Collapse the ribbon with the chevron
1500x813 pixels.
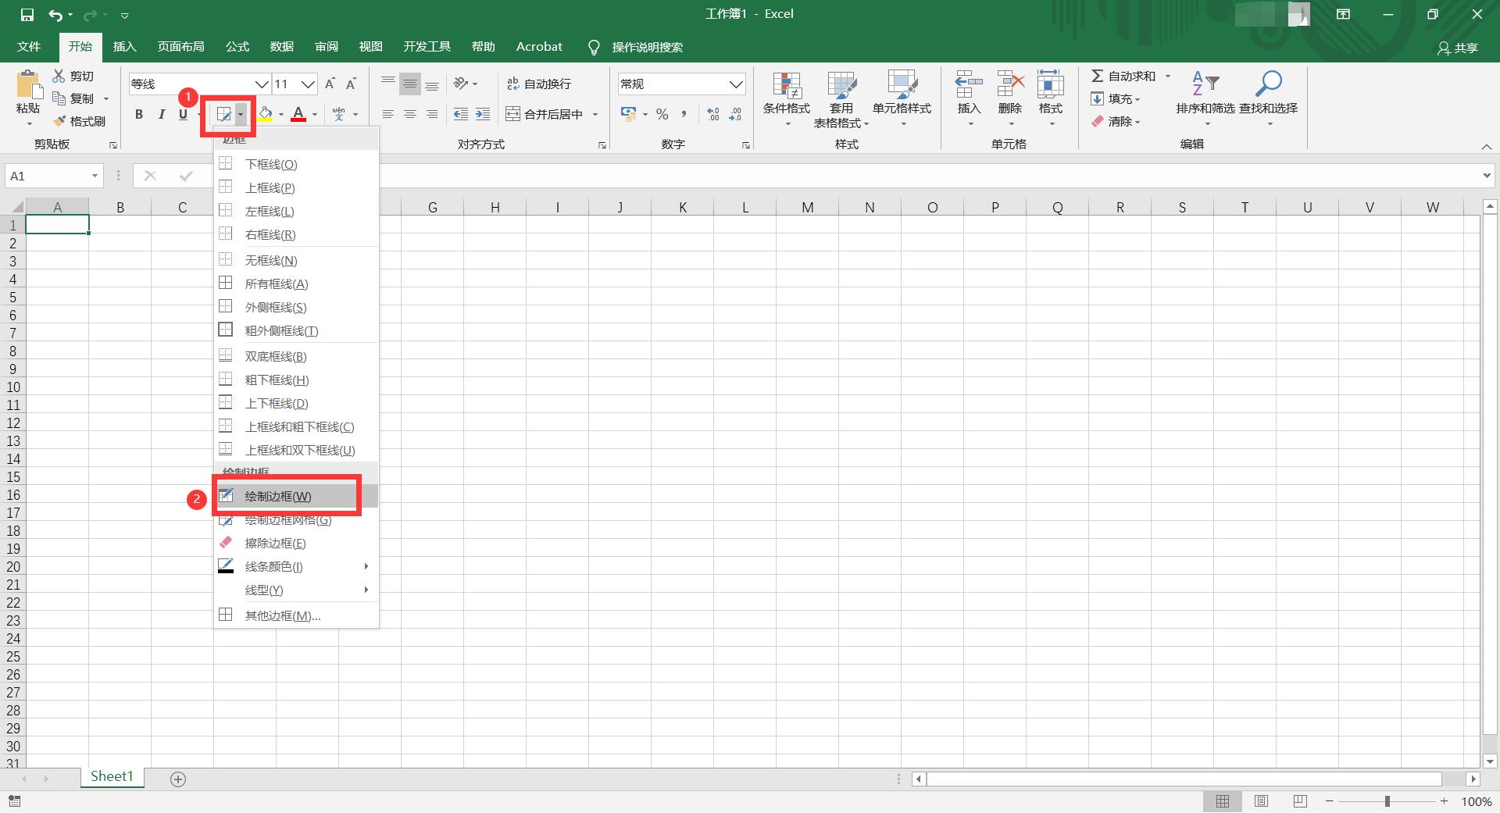click(1486, 147)
